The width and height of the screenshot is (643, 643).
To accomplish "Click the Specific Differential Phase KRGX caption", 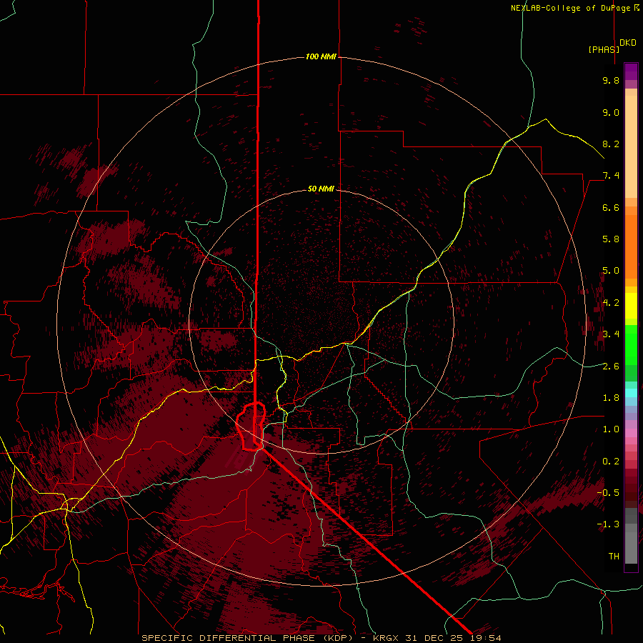I will point(321,638).
